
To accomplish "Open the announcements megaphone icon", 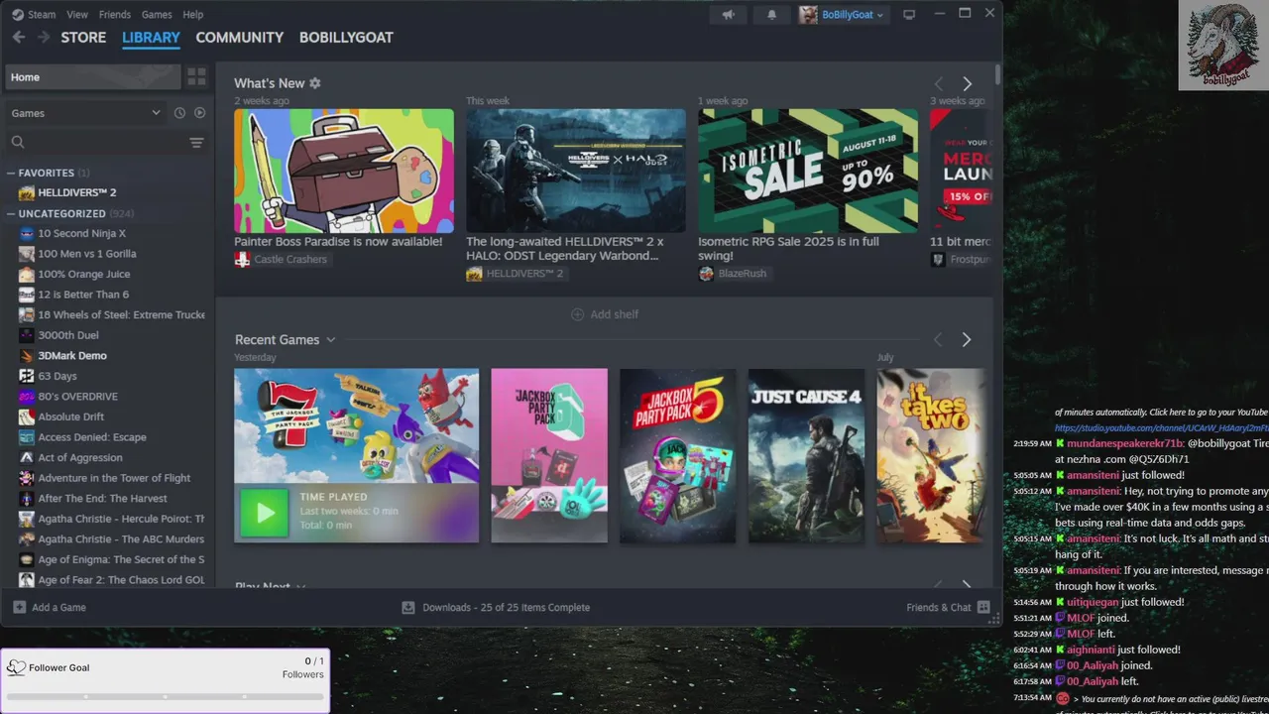I will coord(729,15).
